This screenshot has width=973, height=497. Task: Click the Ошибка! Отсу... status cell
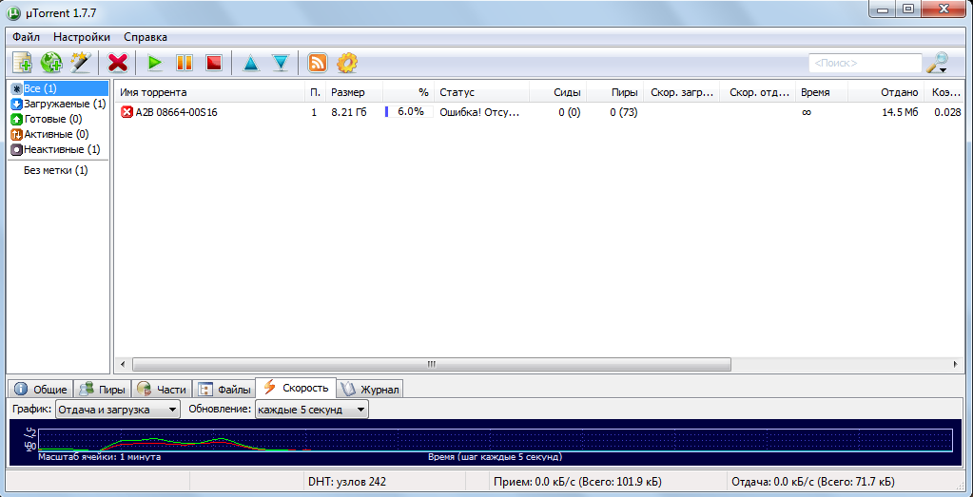(x=478, y=112)
